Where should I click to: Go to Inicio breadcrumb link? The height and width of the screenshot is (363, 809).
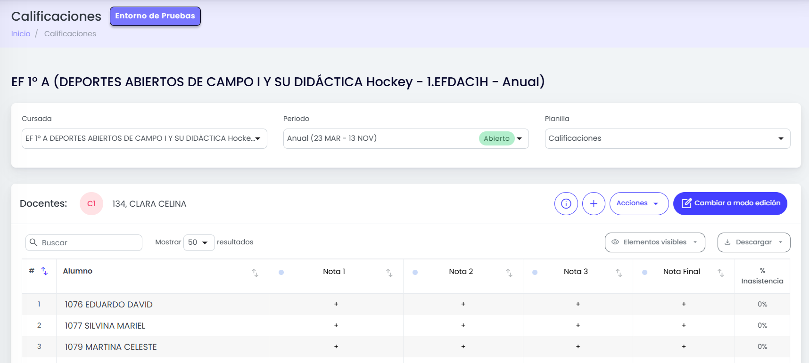tap(21, 34)
